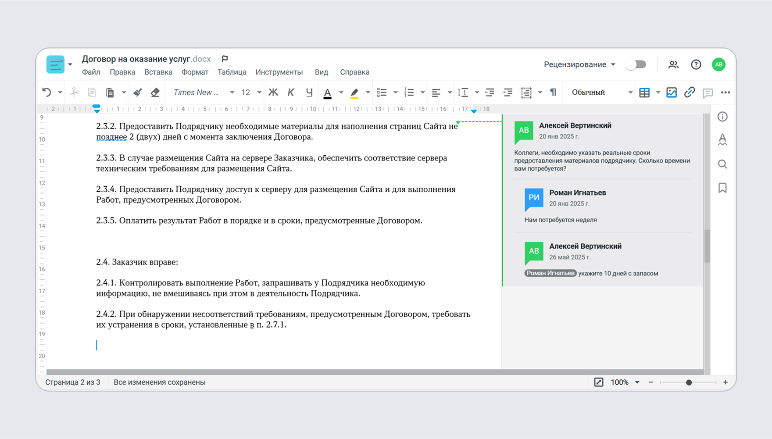
Task: Toggle the Рецензирование review switch
Action: pyautogui.click(x=636, y=64)
